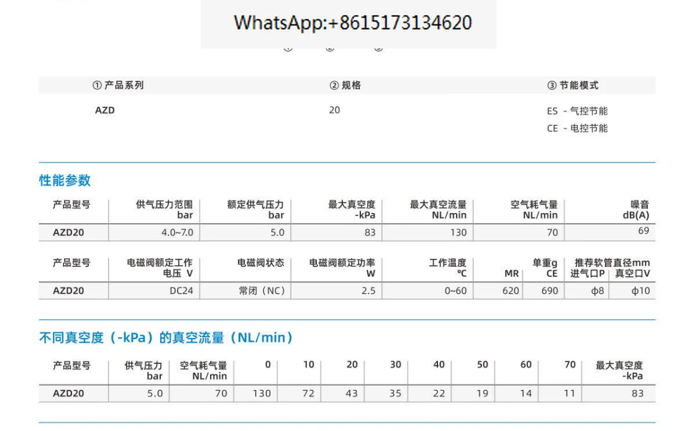697x431 pixels.
Task: Select the 'DC24' voltage cell
Action: (181, 291)
